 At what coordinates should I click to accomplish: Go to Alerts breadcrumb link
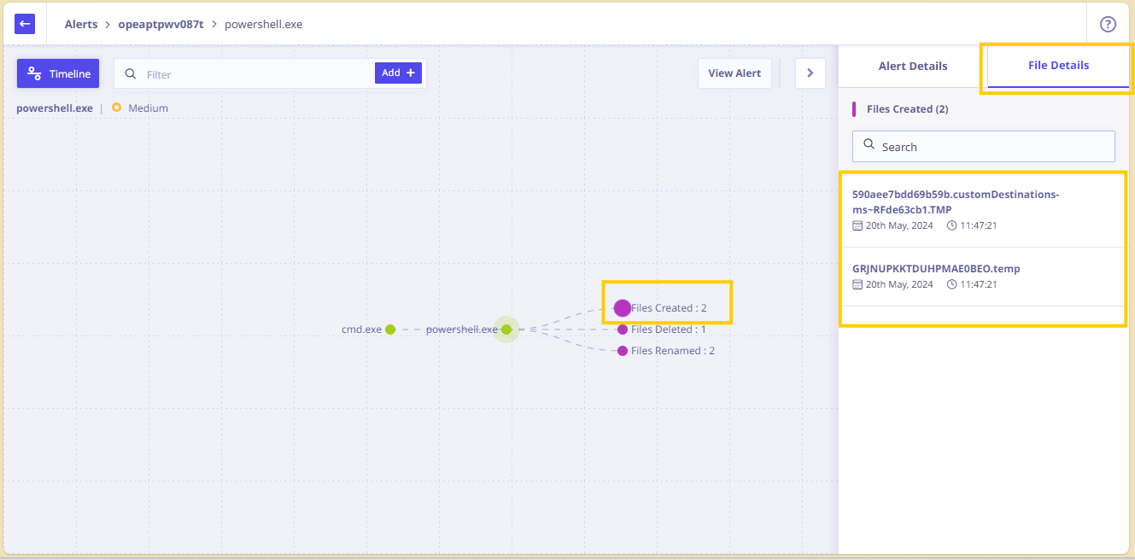(x=81, y=24)
